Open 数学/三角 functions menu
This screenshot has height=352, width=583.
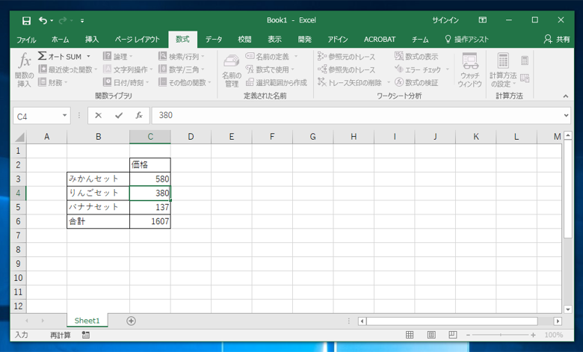(x=182, y=70)
